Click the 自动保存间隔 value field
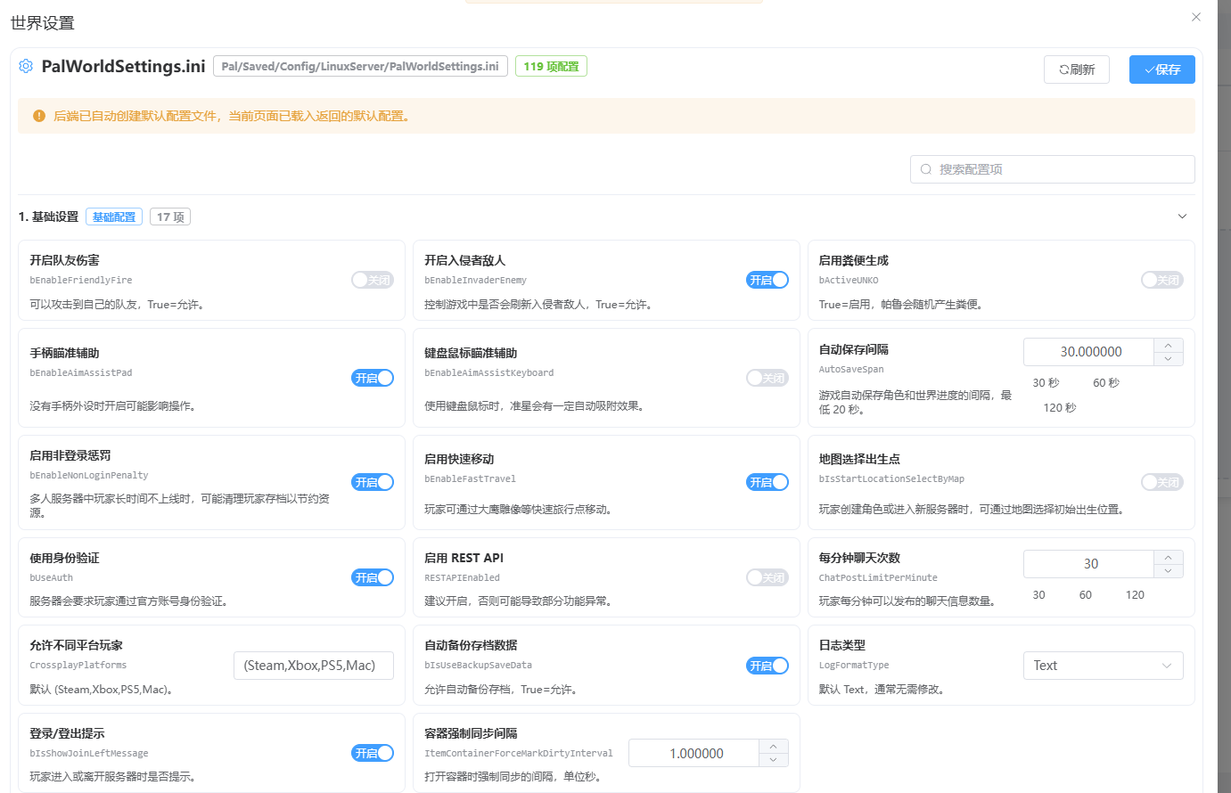 click(1089, 352)
